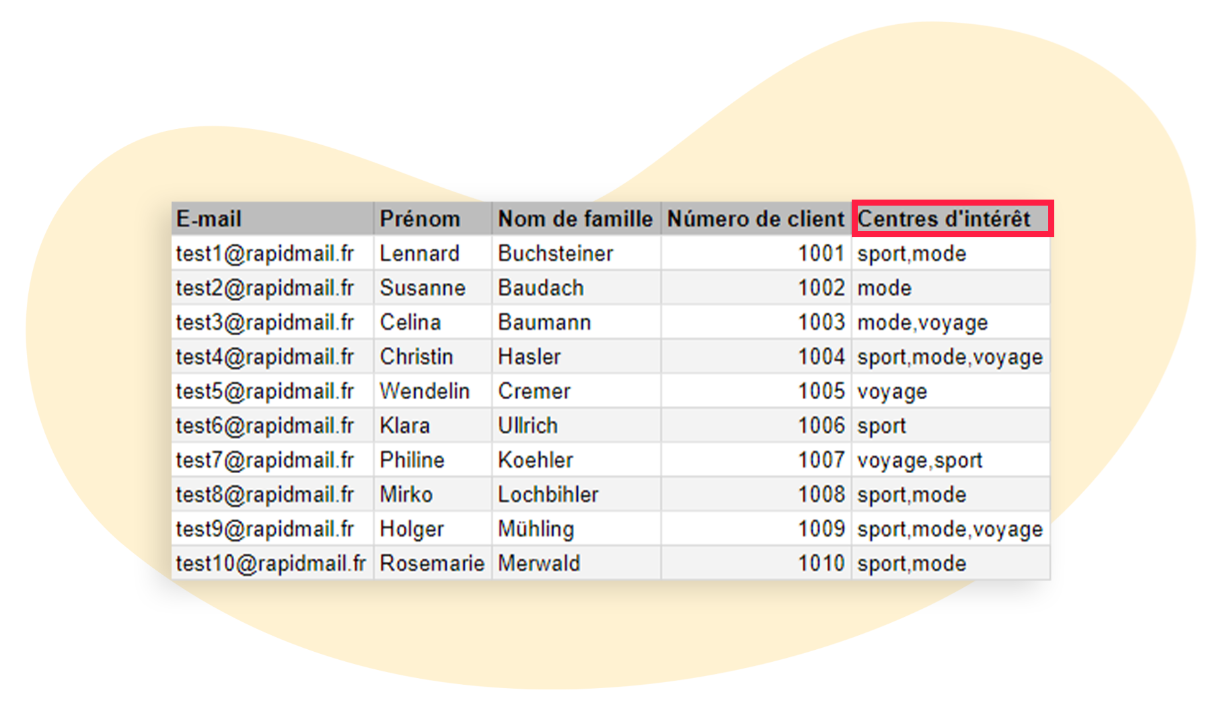Viewport: 1211px width, 715px height.
Task: Click the highlighted Centres d'intérêt header
Action: coord(951,219)
